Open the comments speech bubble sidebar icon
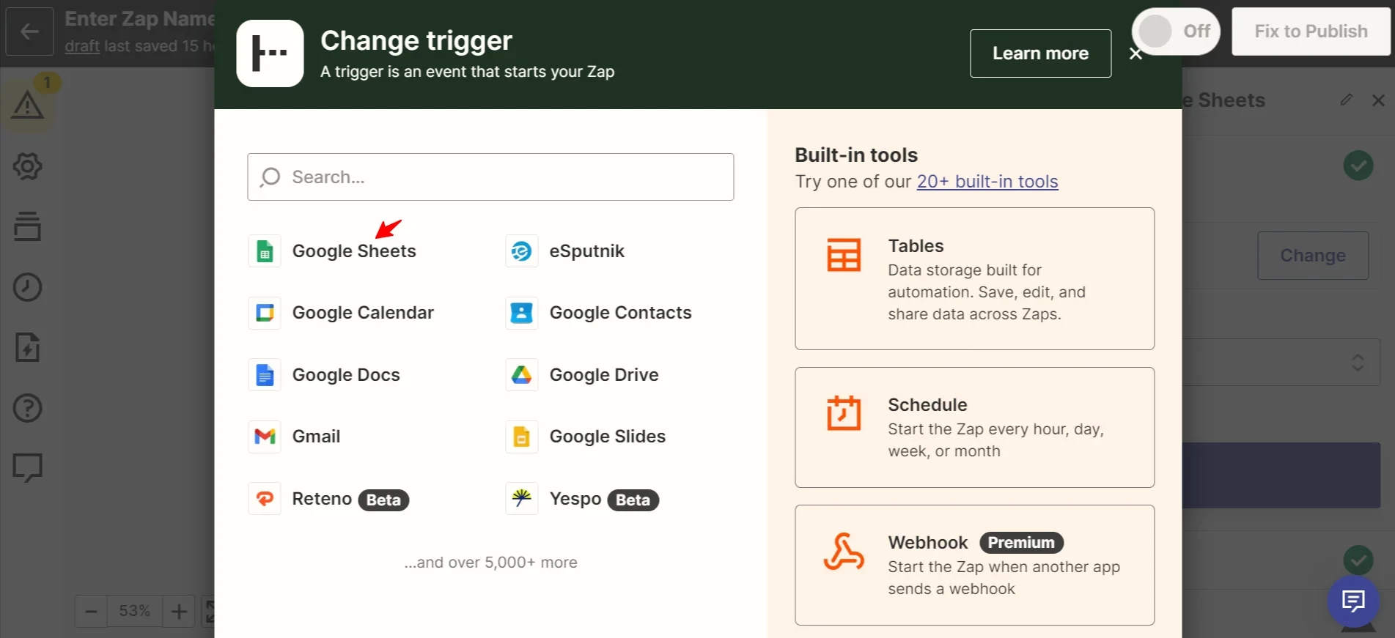 pyautogui.click(x=27, y=468)
